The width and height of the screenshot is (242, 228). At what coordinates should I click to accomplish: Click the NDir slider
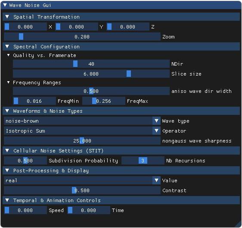(91, 64)
